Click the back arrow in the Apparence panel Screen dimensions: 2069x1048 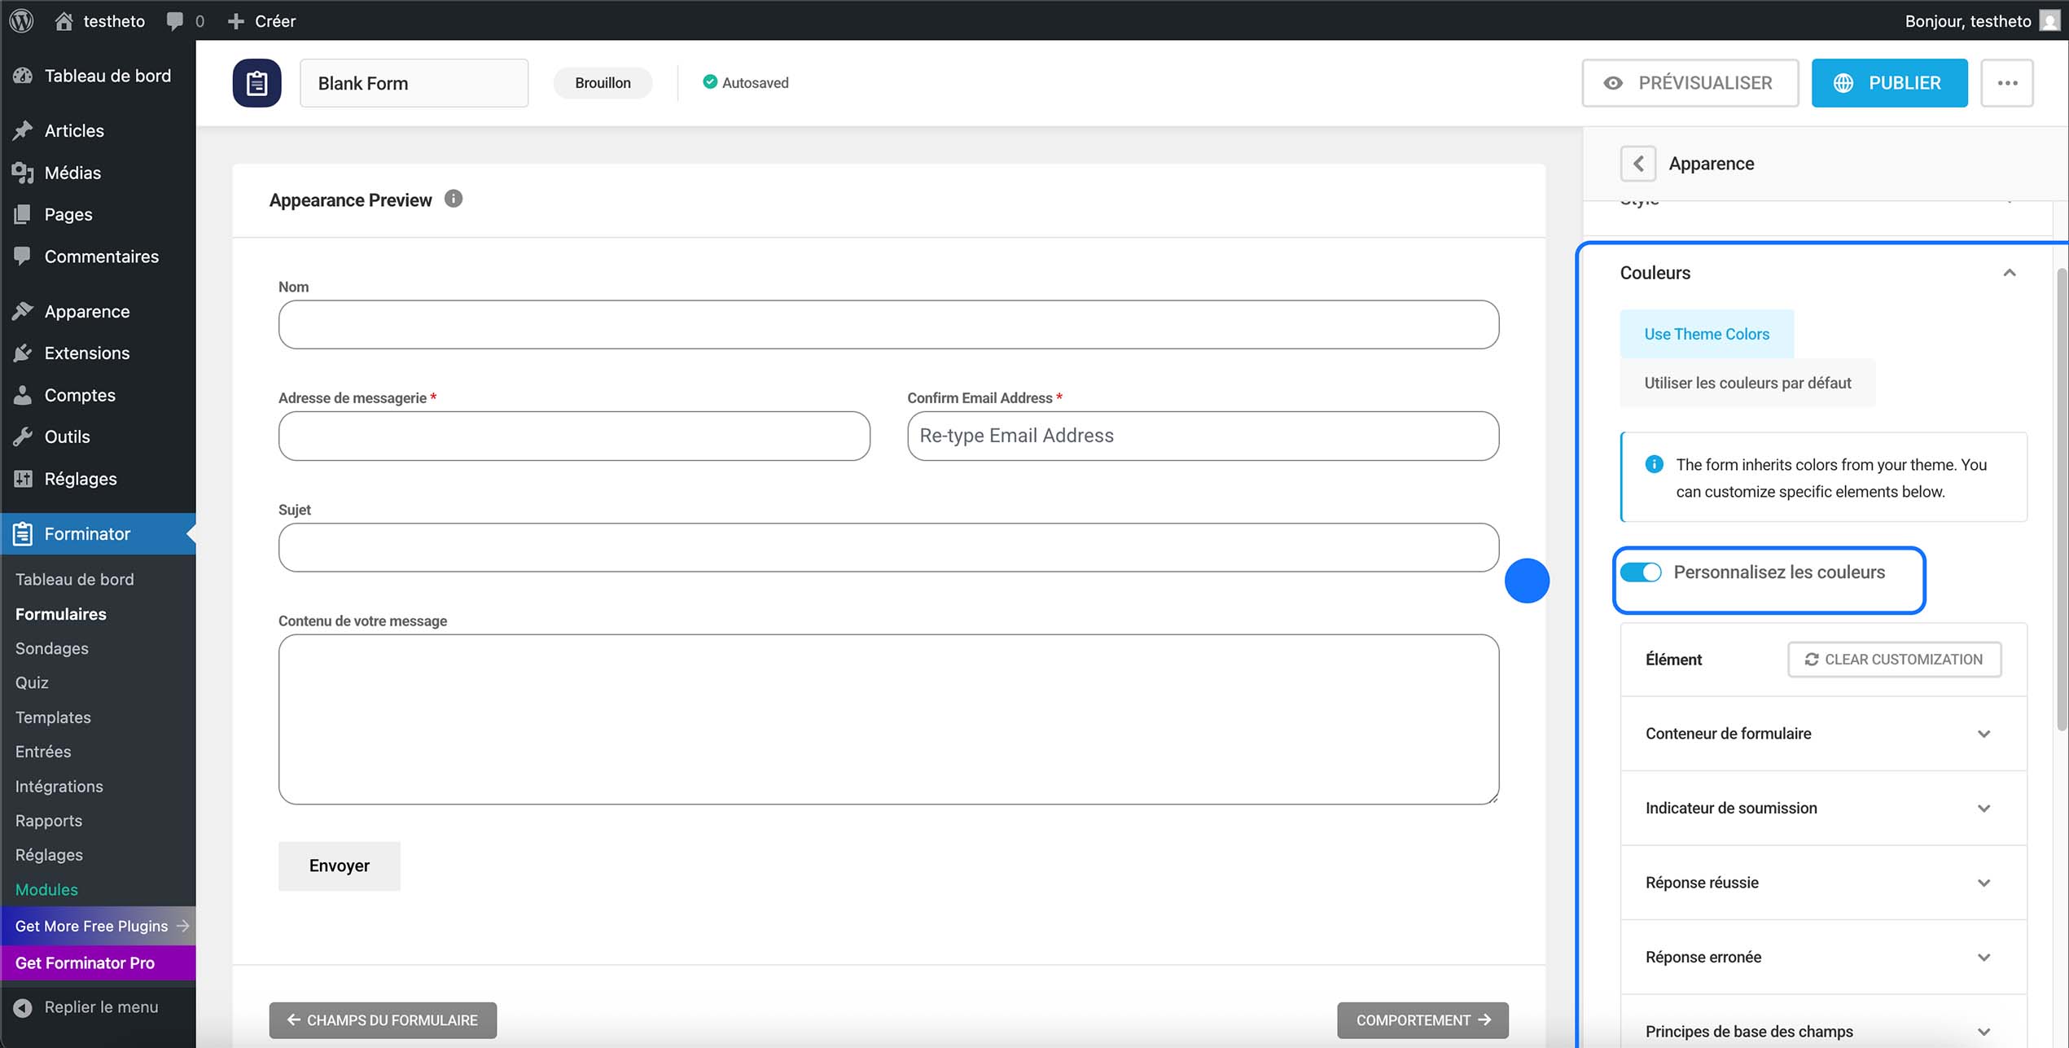[x=1637, y=163]
